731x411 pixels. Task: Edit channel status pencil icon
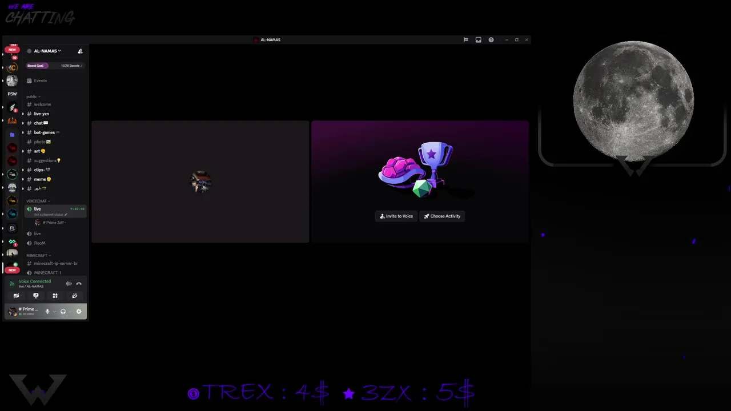pos(66,215)
